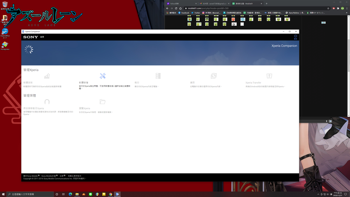Open the Legal footer link

pyautogui.click(x=63, y=176)
